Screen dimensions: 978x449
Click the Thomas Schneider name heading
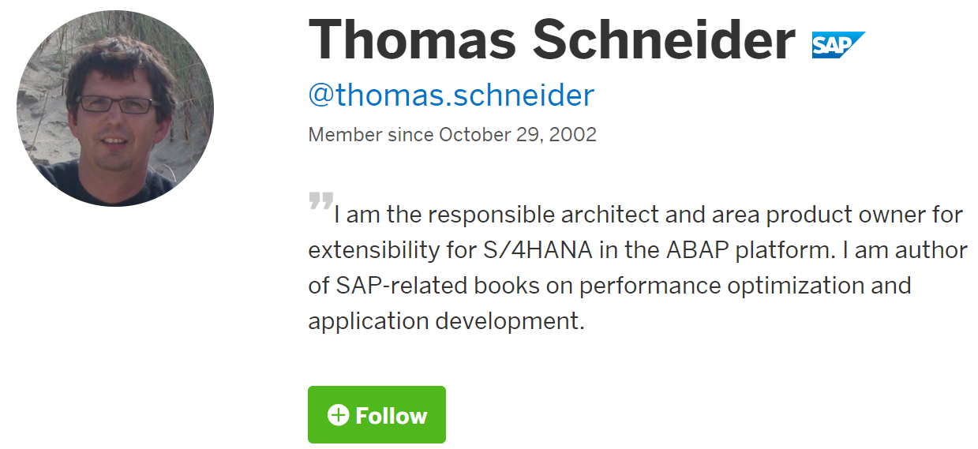551,38
